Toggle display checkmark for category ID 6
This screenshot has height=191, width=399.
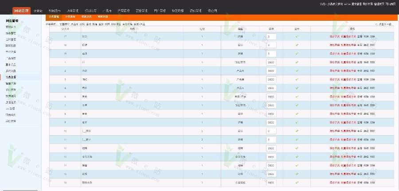click(x=297, y=97)
